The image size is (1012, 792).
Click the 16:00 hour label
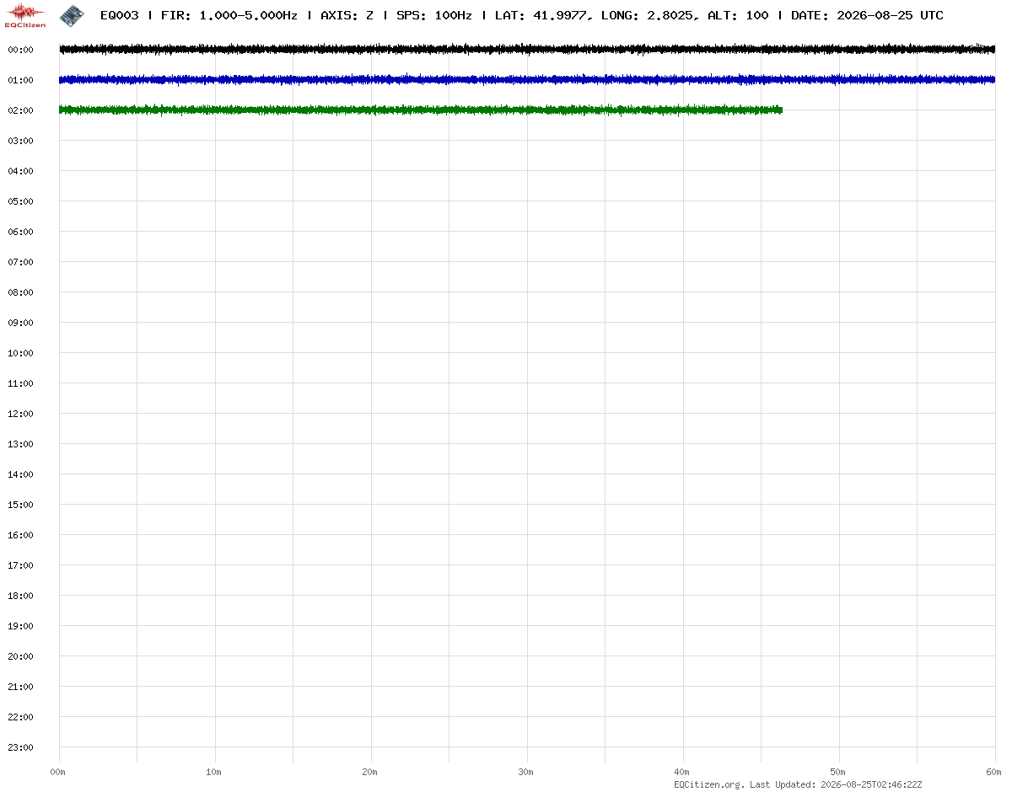[20, 535]
